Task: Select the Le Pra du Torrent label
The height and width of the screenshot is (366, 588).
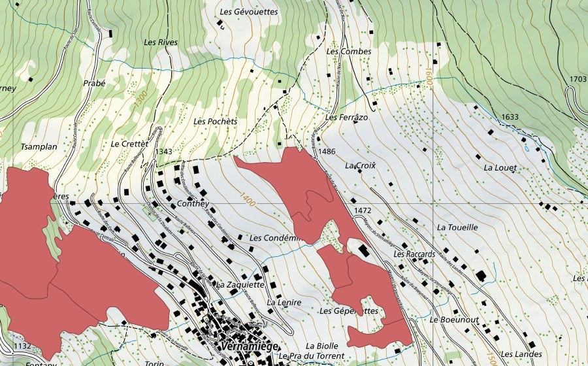Action: point(311,356)
